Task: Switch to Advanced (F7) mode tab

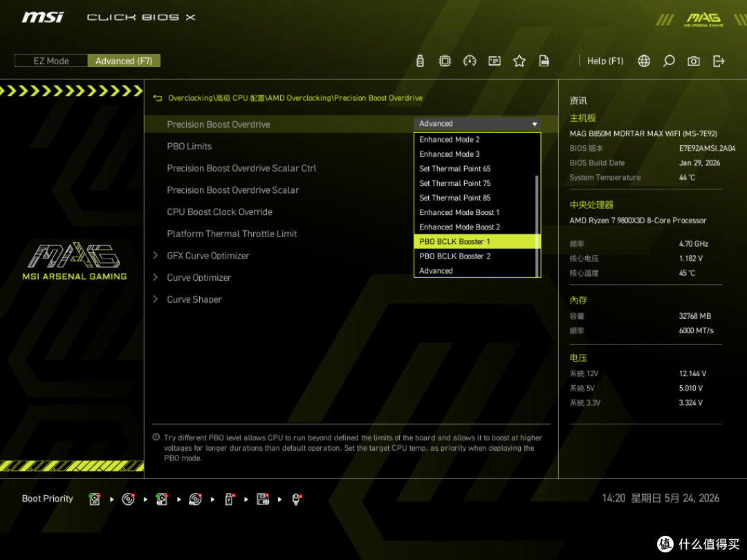Action: (x=124, y=61)
